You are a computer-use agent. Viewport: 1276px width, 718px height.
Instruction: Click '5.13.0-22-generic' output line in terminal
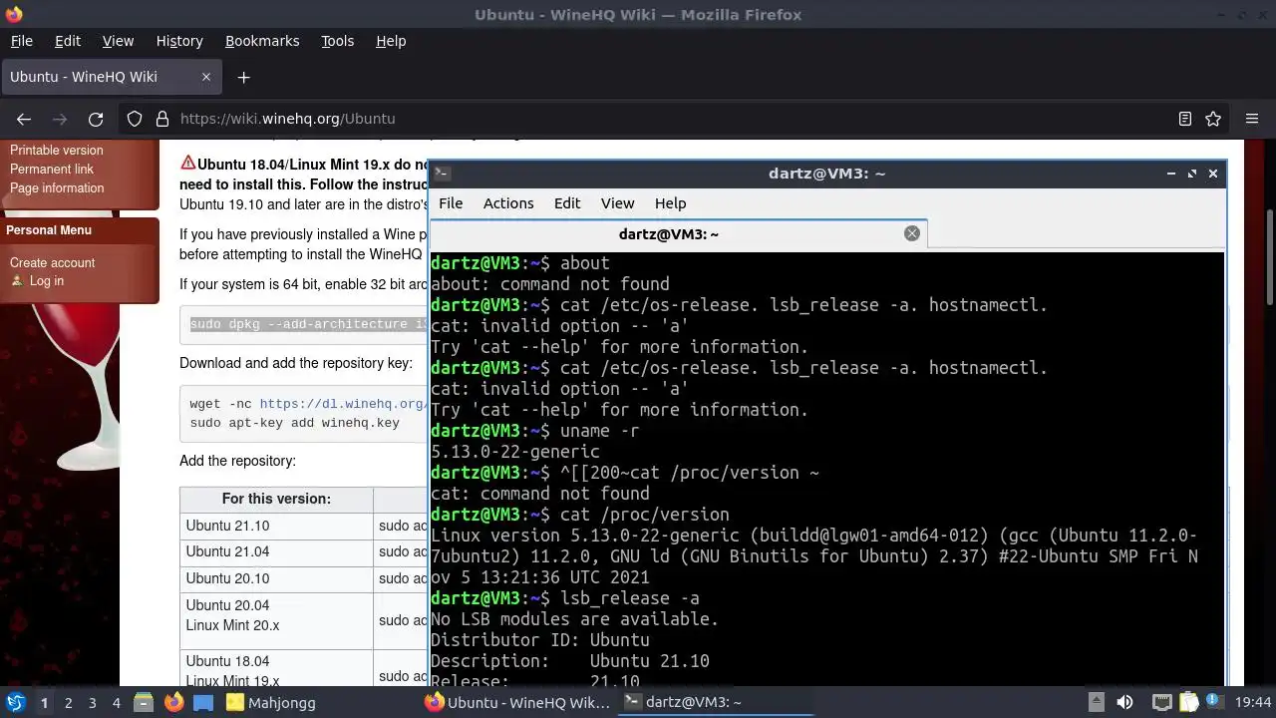pos(515,452)
